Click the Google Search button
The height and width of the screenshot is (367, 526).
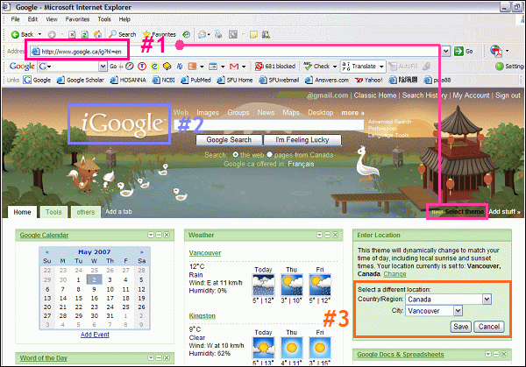click(229, 140)
